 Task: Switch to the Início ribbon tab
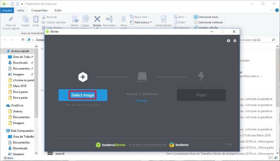point(21,10)
